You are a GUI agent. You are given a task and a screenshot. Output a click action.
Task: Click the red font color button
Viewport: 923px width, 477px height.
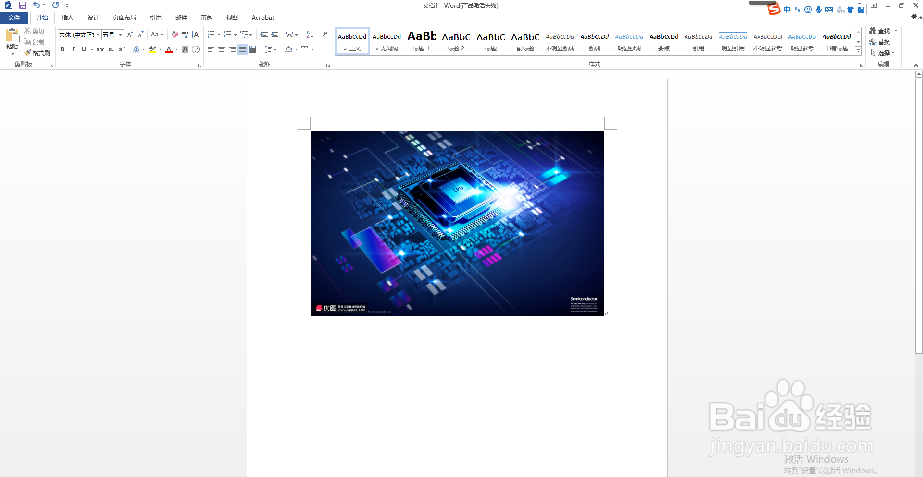point(169,49)
